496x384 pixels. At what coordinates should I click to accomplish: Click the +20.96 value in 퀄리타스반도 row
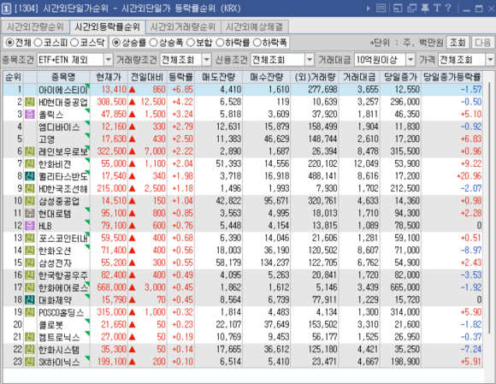point(469,176)
